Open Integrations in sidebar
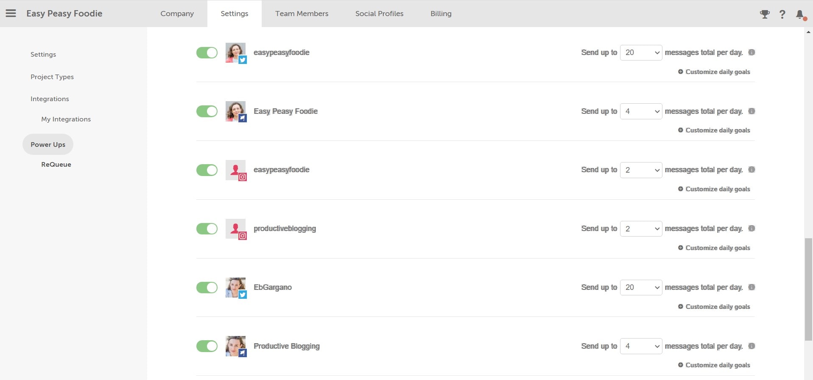 point(50,99)
